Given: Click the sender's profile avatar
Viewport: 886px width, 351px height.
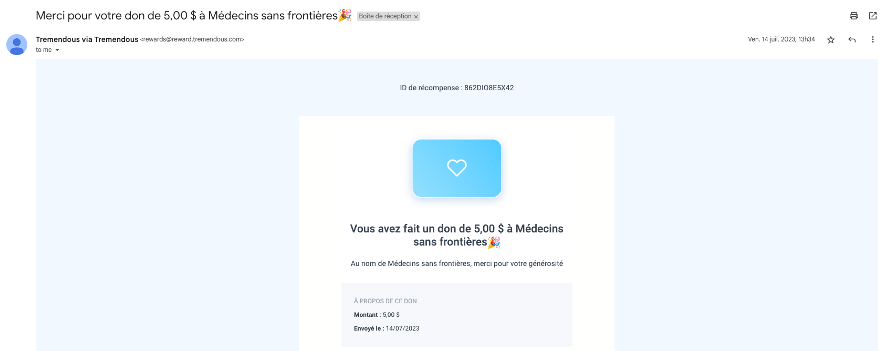Looking at the screenshot, I should pos(17,45).
